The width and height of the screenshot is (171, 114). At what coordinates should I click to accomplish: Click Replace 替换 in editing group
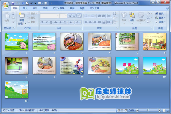(160, 18)
